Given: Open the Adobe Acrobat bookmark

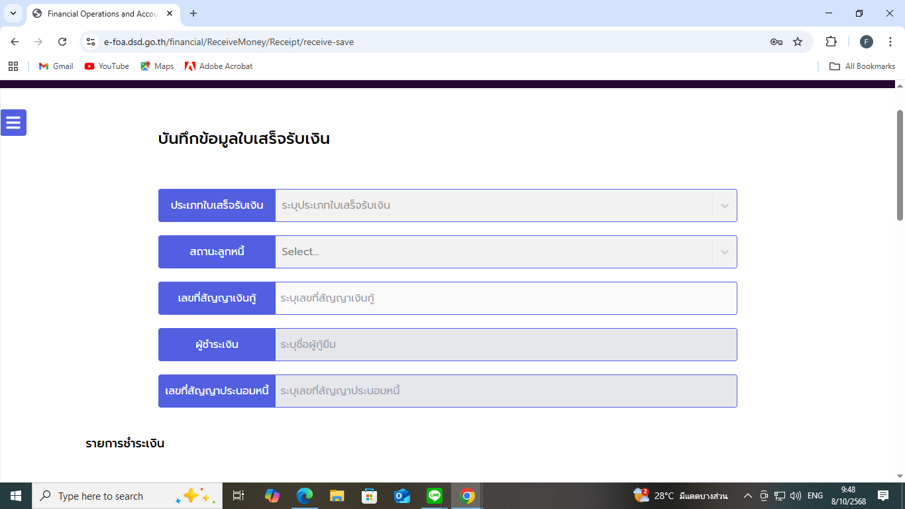Looking at the screenshot, I should 219,66.
